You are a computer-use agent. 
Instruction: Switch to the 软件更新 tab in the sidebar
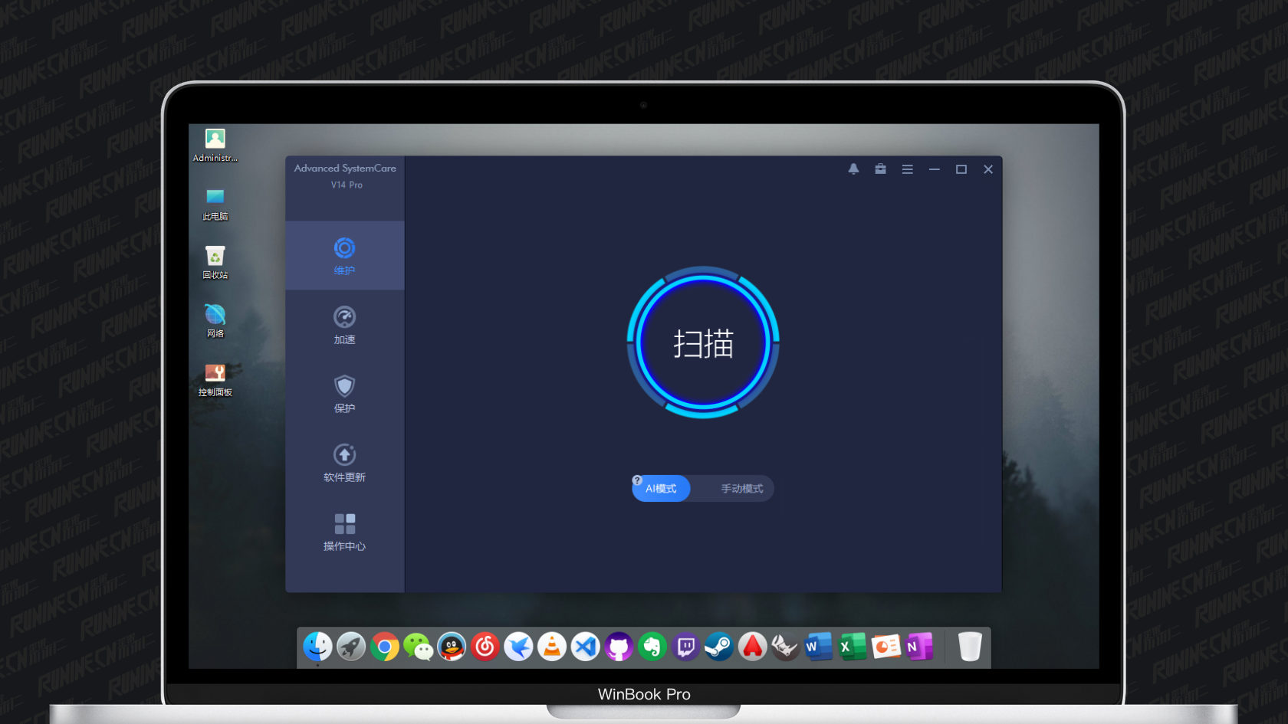pyautogui.click(x=344, y=461)
